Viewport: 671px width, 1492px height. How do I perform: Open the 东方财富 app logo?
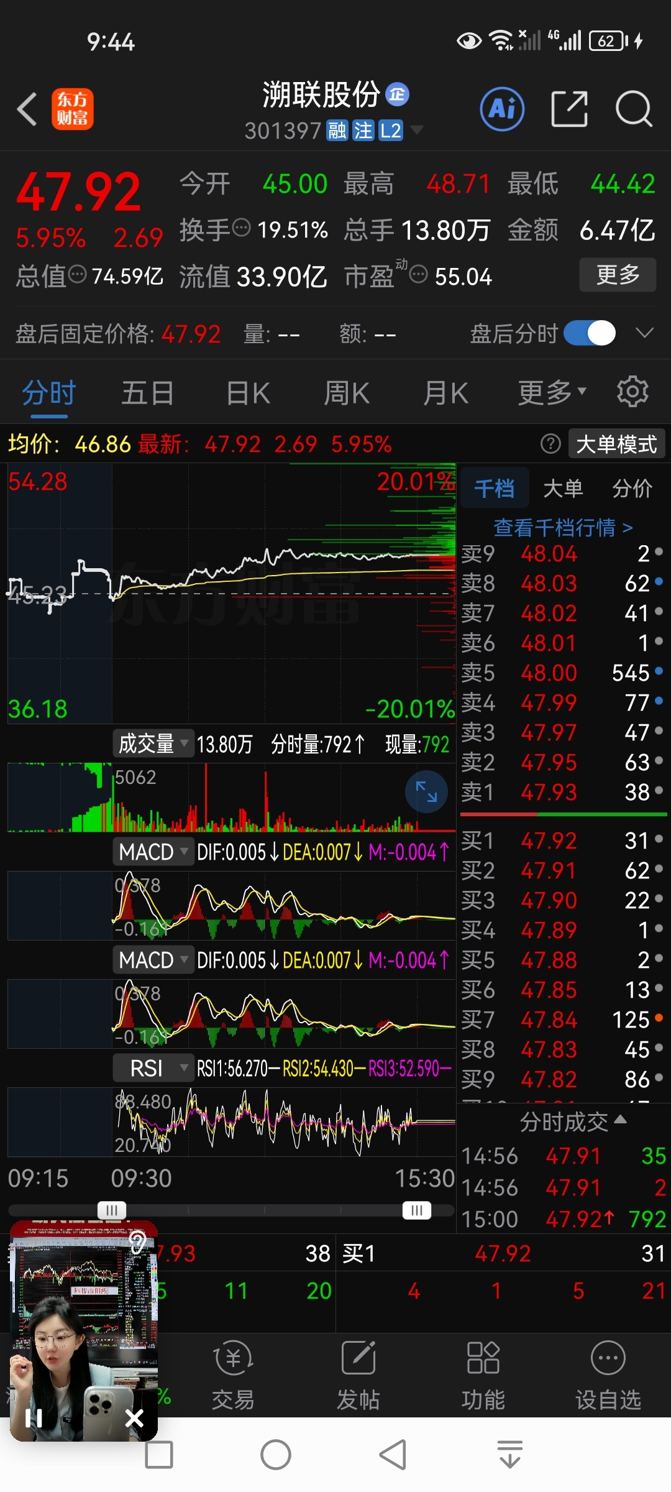click(x=72, y=109)
